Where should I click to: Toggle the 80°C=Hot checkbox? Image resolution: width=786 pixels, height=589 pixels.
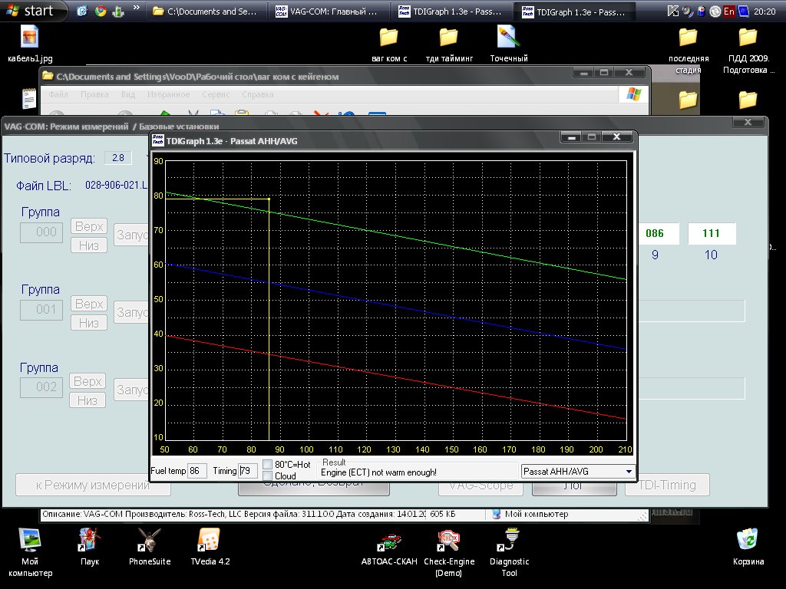(268, 464)
